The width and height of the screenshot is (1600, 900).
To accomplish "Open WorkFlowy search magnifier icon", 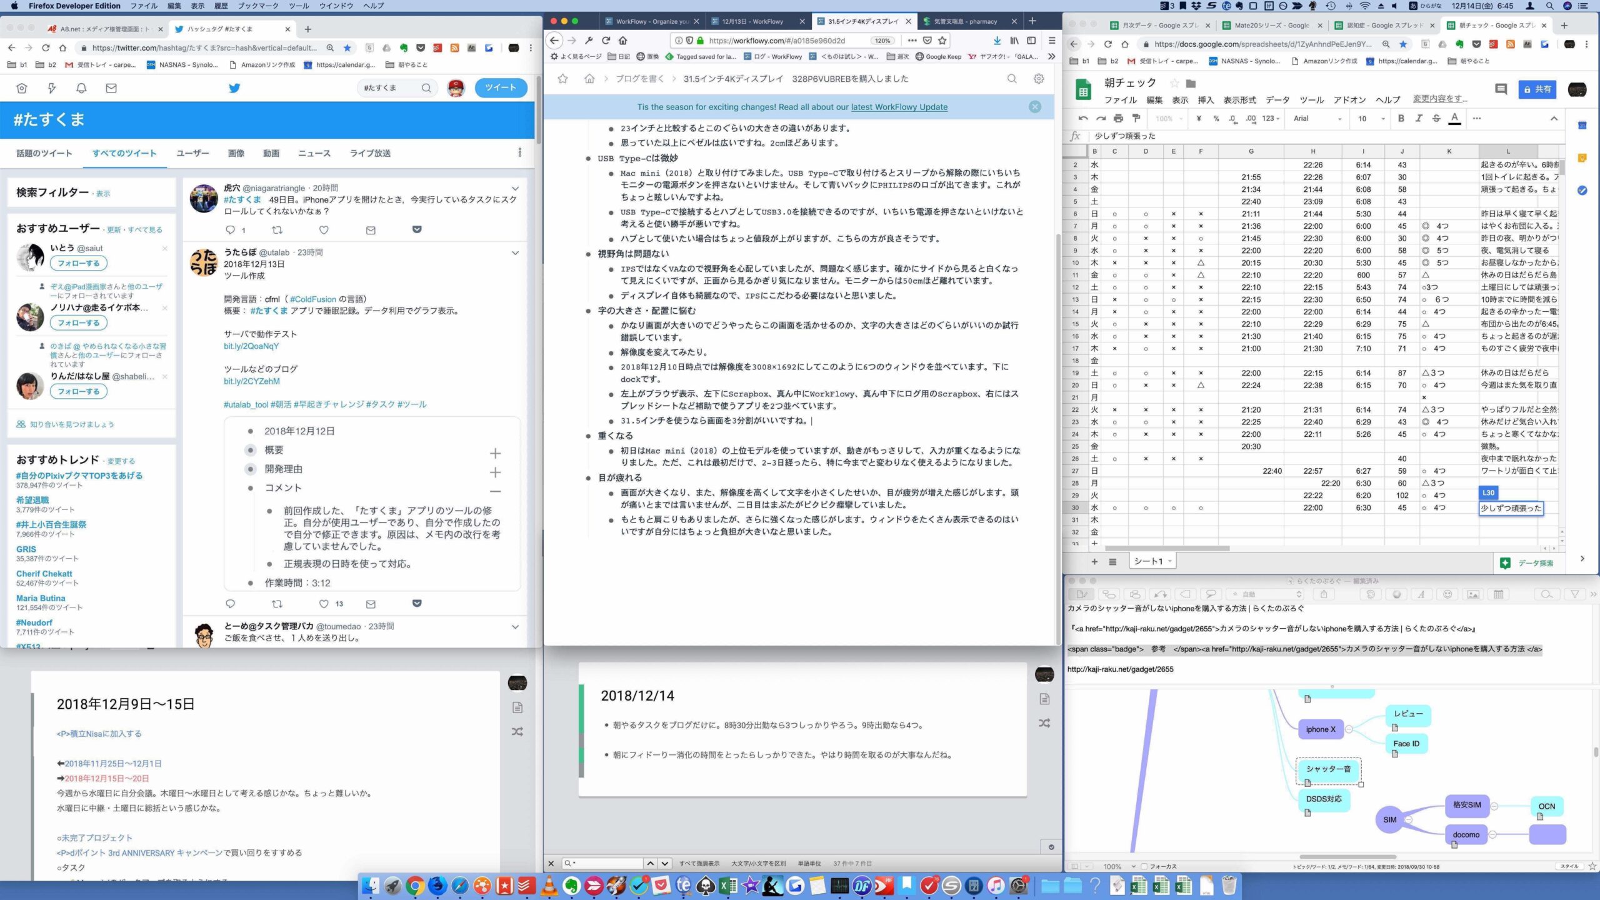I will 1012,79.
